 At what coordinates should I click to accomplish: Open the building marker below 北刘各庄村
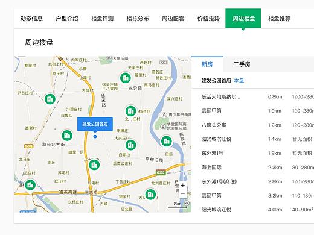coord(150,194)
